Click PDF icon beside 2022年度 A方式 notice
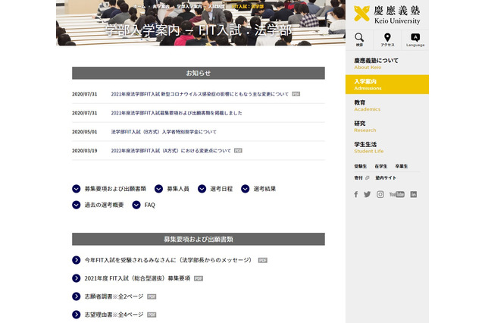 238,151
